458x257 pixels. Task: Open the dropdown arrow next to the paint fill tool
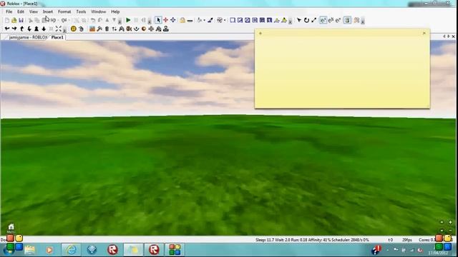[x=204, y=20]
